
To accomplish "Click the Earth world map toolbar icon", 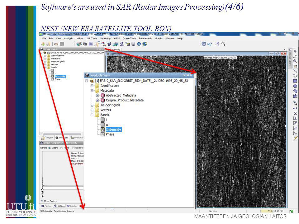I will coord(145,44).
